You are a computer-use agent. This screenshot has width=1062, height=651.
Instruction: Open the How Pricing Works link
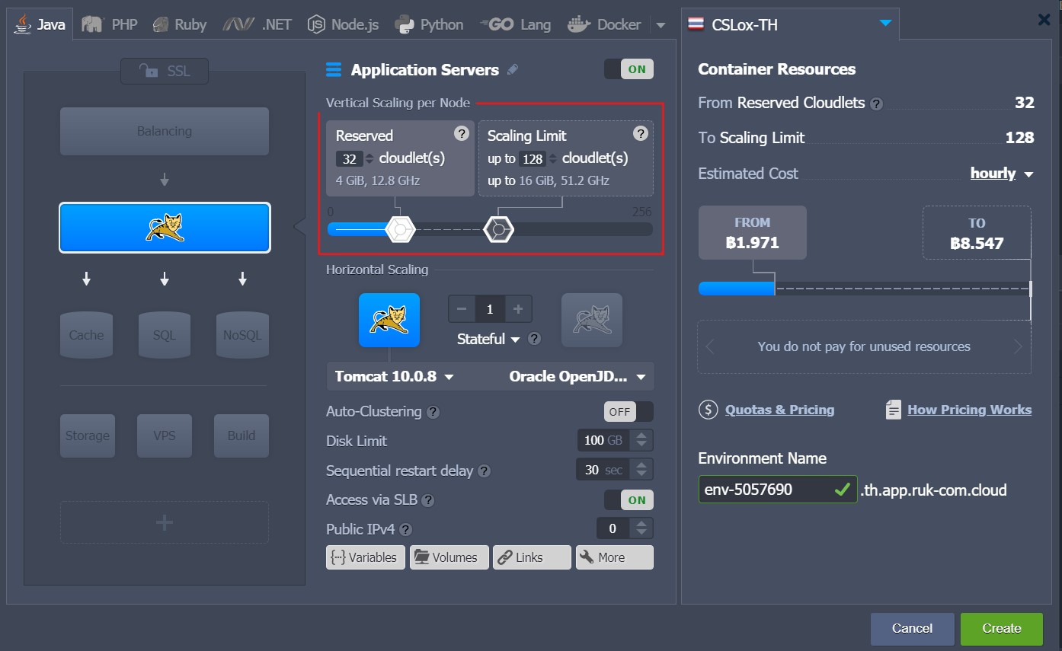(x=969, y=410)
